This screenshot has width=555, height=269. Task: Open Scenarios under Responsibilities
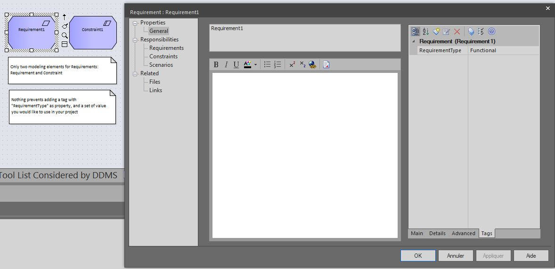point(161,65)
